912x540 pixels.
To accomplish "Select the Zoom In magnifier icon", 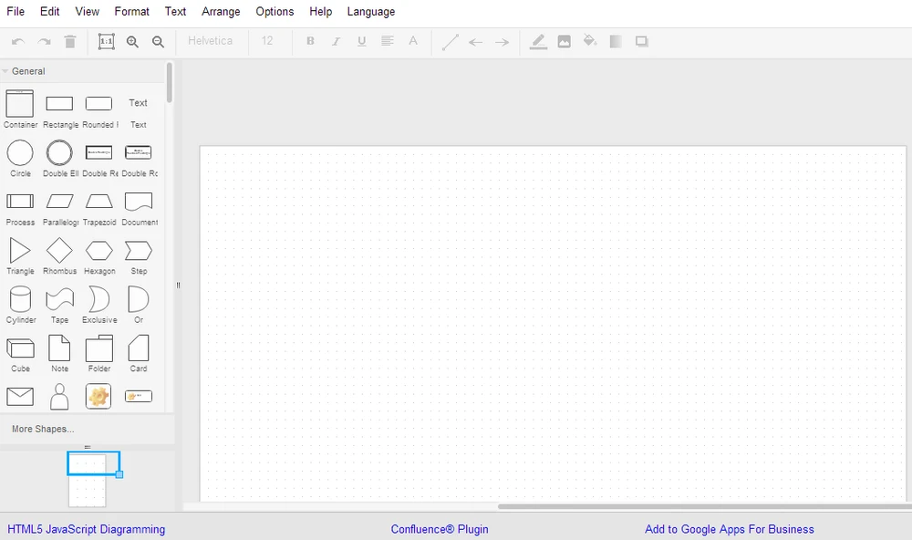I will tap(133, 41).
